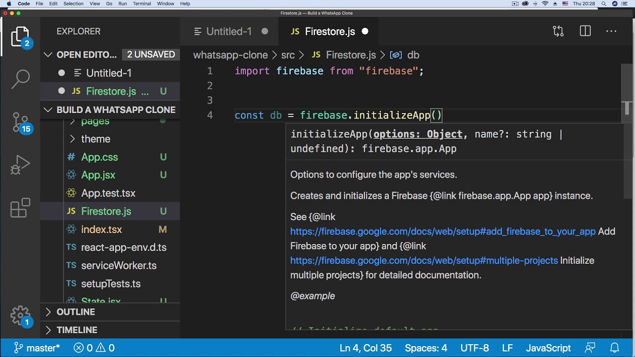The width and height of the screenshot is (635, 357).
Task: Split the editor to the right
Action: 585,31
